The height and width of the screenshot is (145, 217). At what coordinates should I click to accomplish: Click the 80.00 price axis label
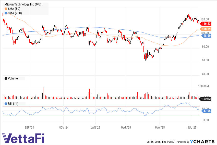point(205,47)
